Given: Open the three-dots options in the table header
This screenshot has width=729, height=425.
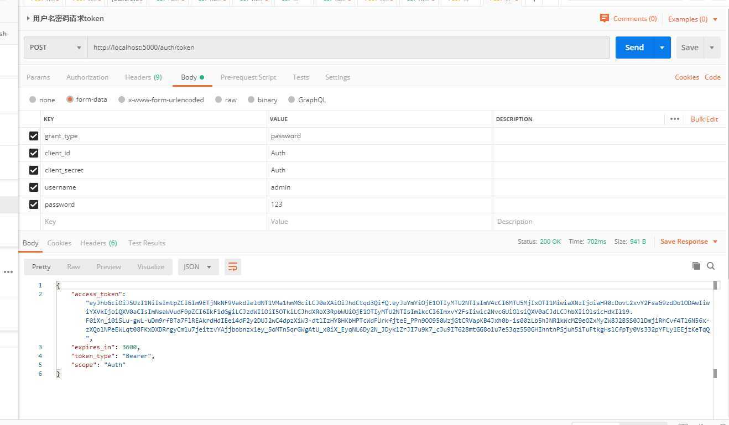Looking at the screenshot, I should pos(674,119).
